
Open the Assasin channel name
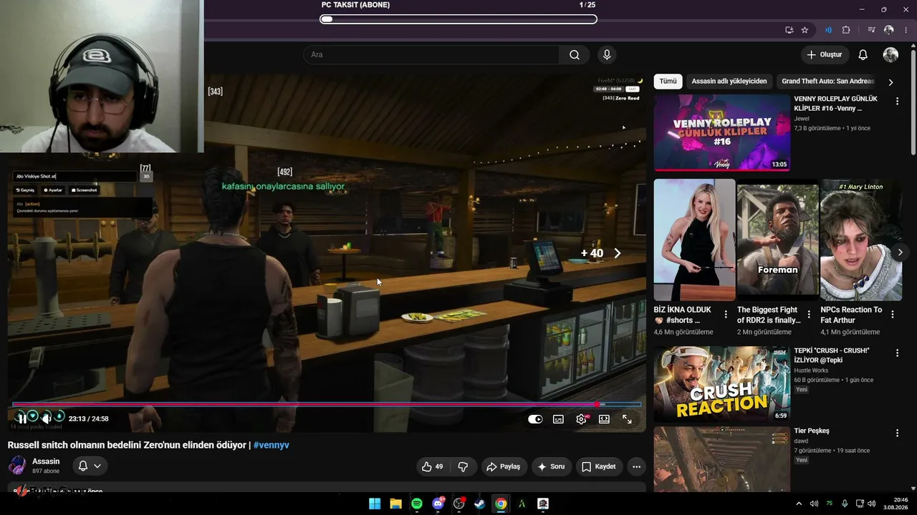(x=46, y=461)
